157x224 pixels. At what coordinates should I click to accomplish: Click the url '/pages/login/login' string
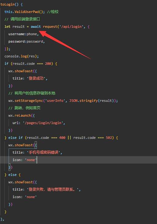(43, 123)
